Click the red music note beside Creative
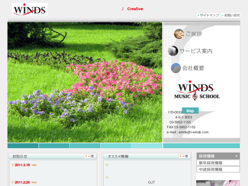The height and width of the screenshot is (186, 248). point(123,9)
